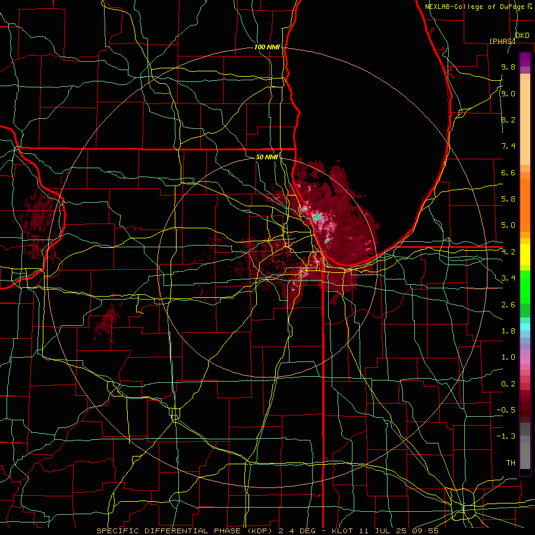Pick the bright green color bar segment near 3.4
This screenshot has width=535, height=535.
pos(525,287)
